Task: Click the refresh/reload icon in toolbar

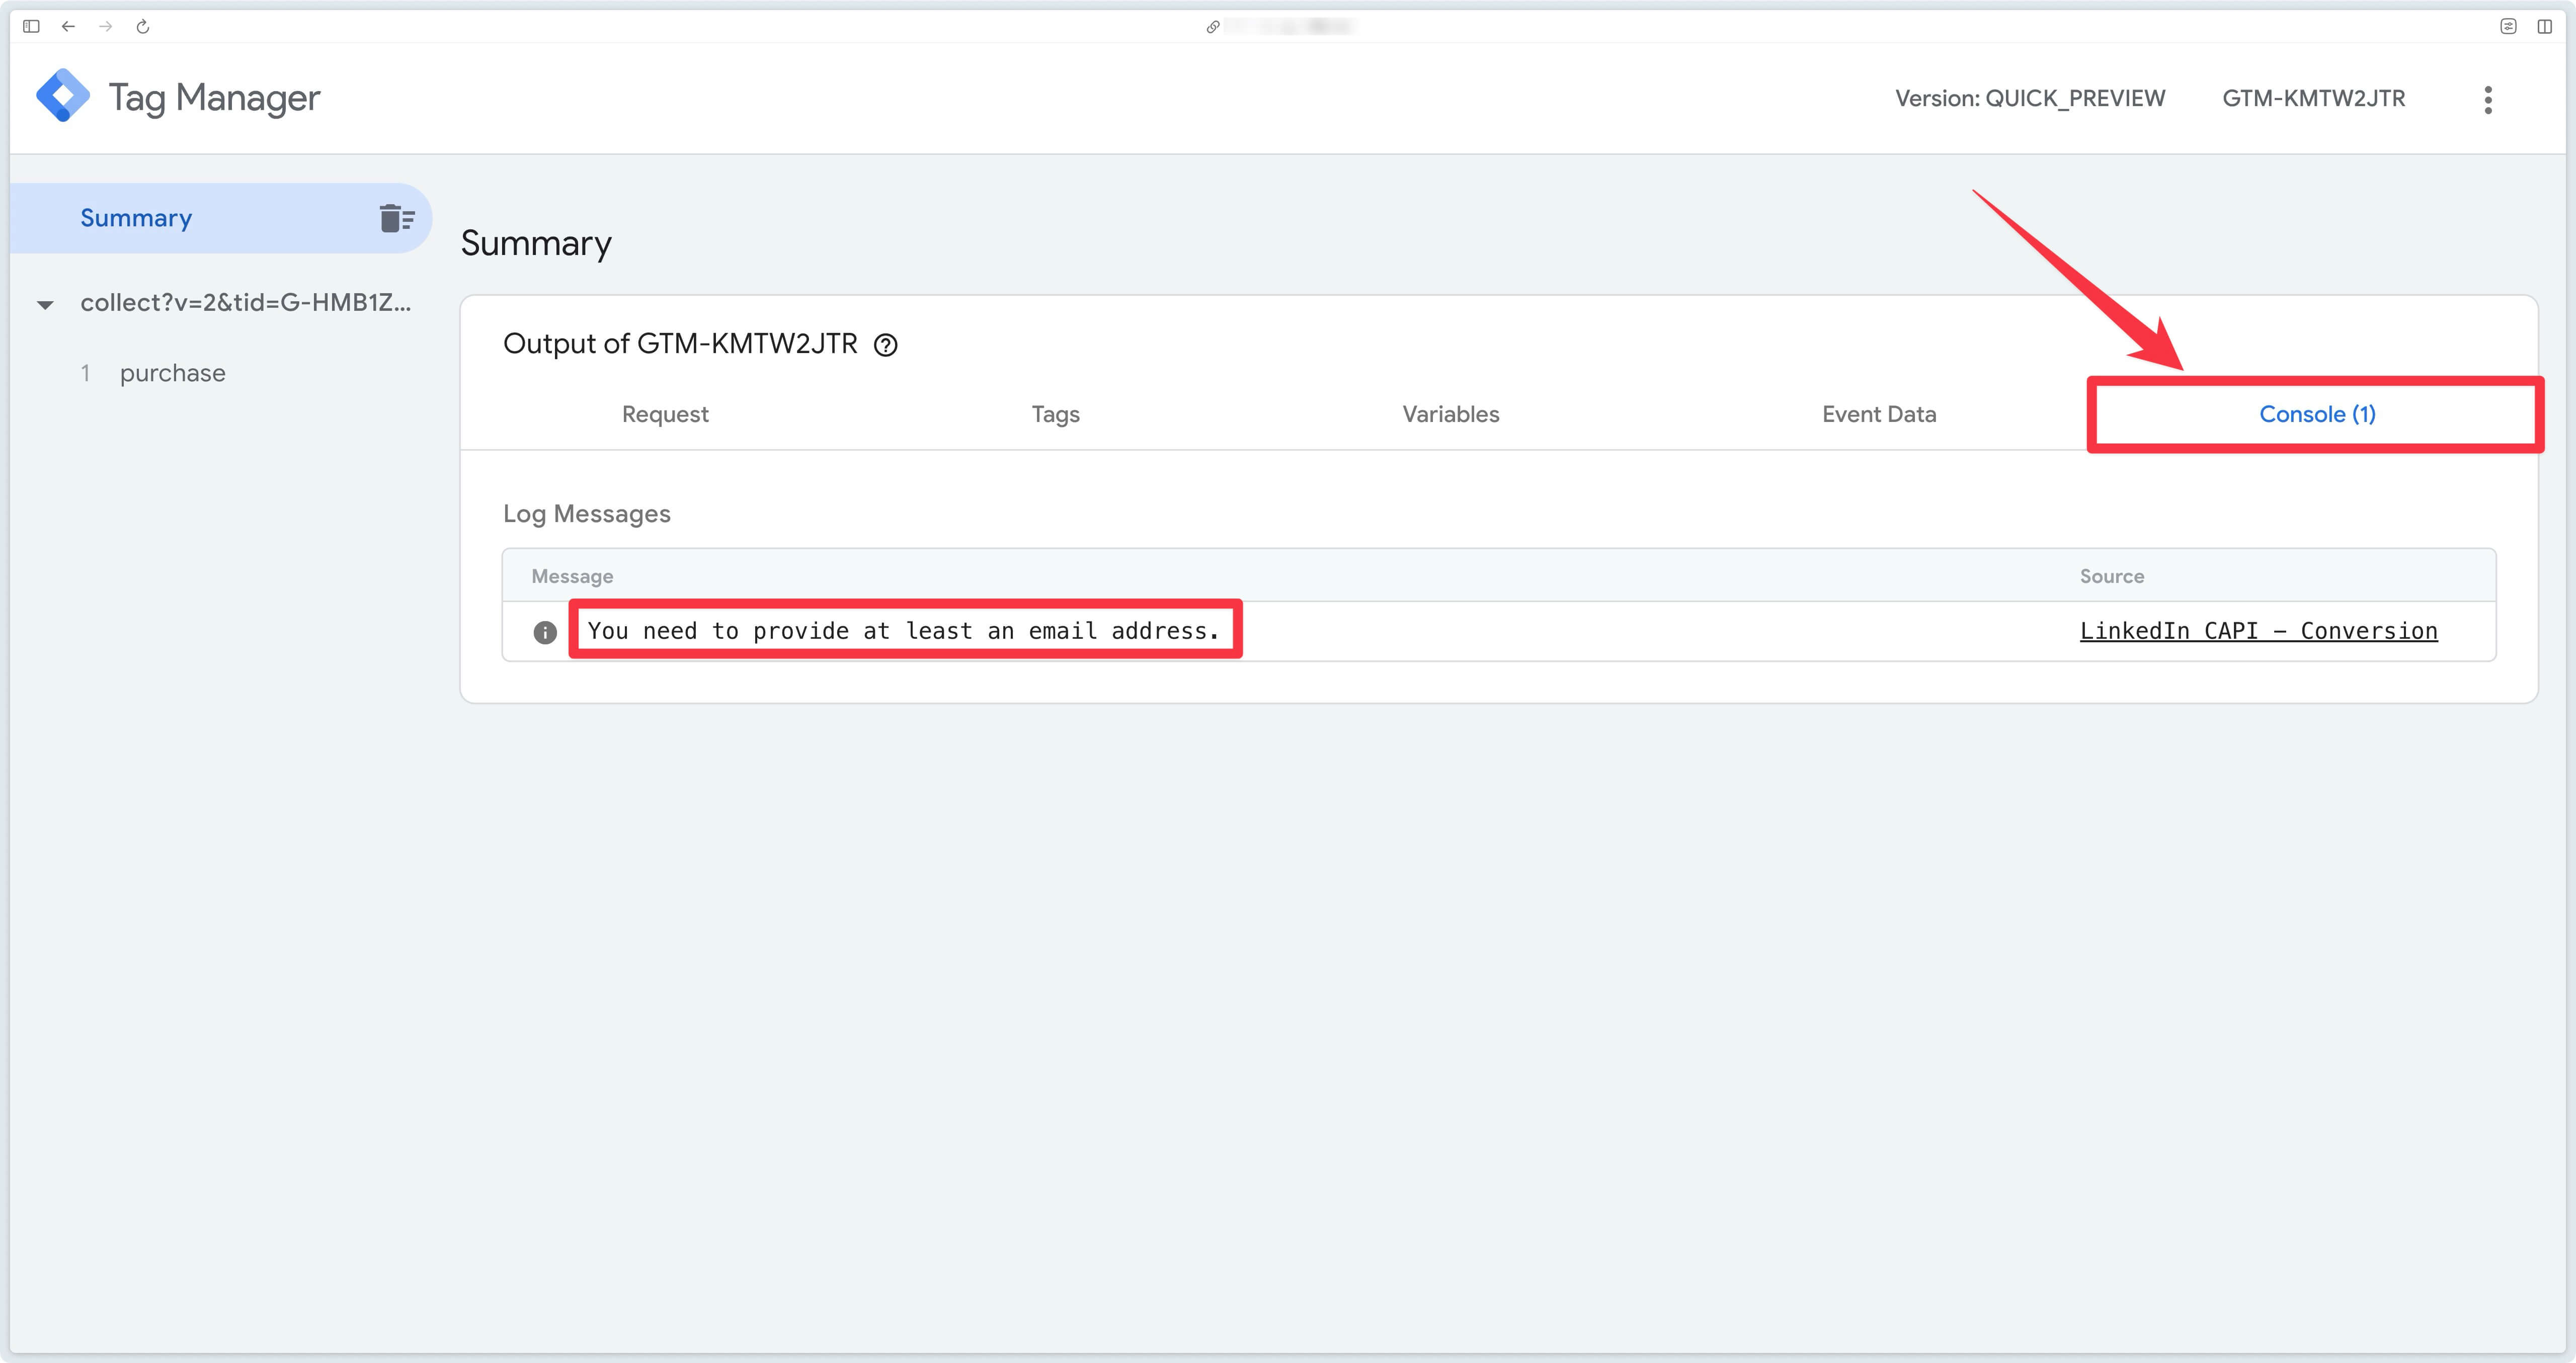Action: 143,26
